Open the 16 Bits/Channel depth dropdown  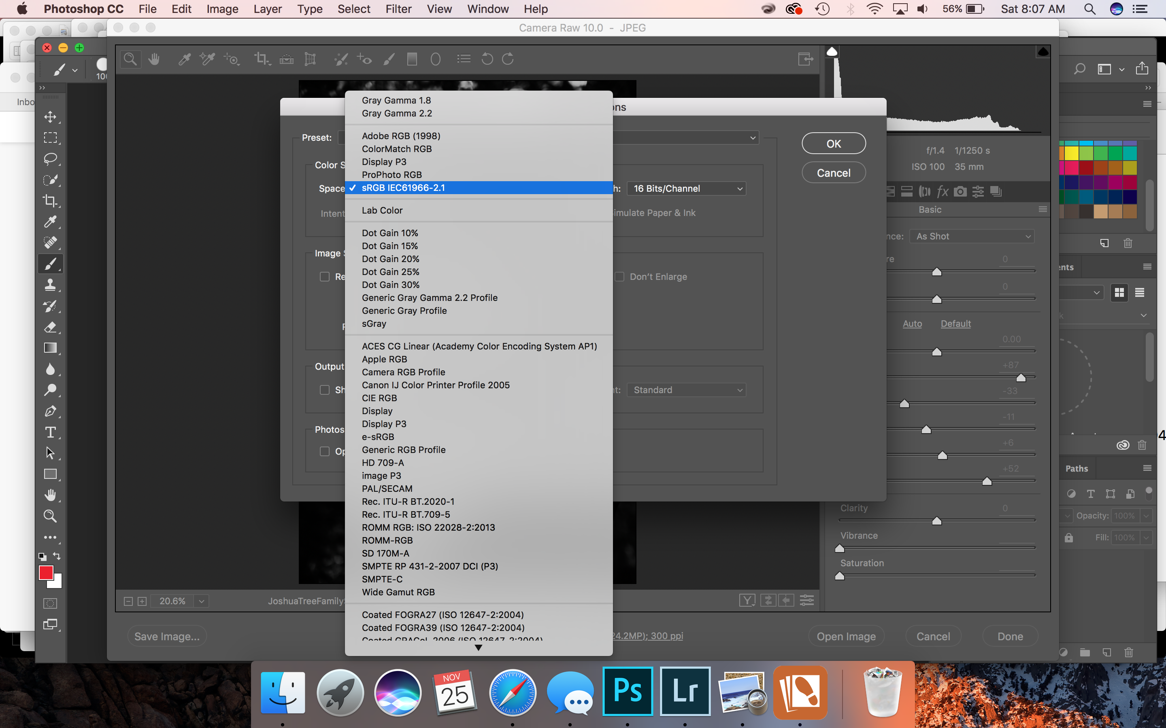[687, 189]
